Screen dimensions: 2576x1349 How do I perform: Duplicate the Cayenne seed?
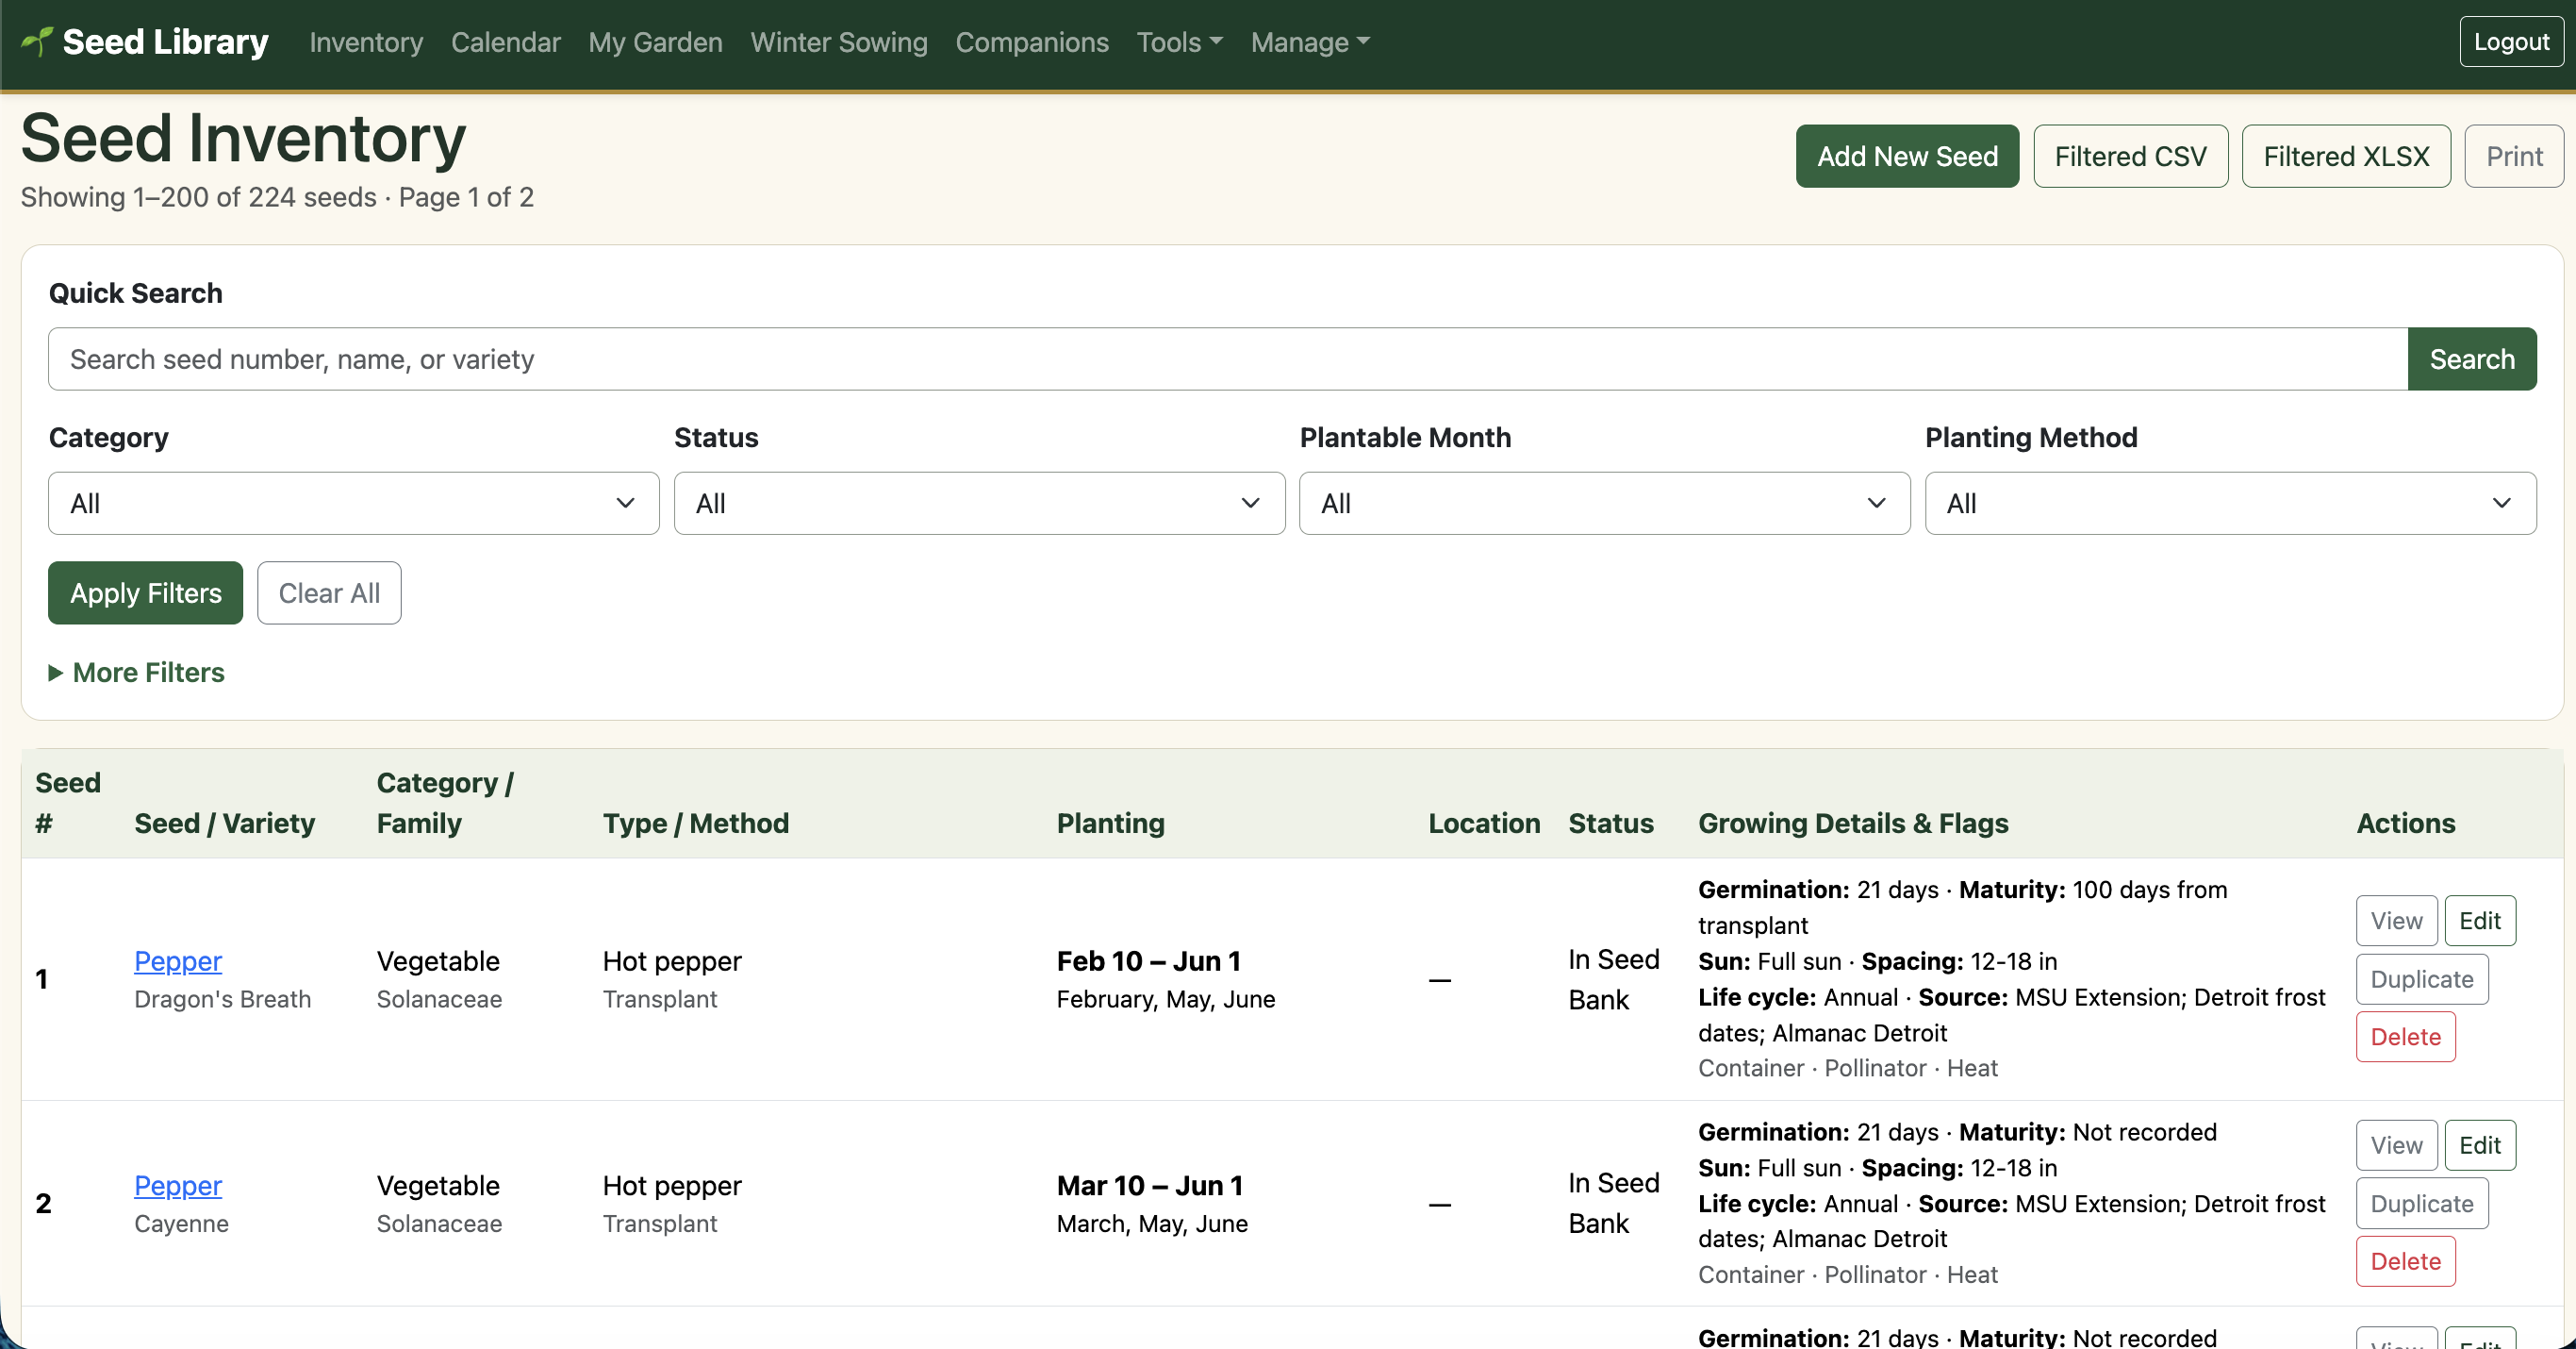point(2421,1203)
